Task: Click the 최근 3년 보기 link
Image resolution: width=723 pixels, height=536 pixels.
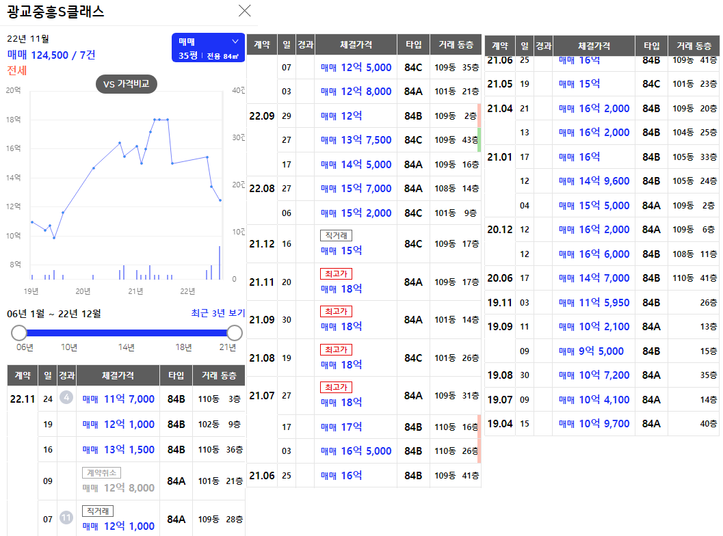Action: point(218,313)
